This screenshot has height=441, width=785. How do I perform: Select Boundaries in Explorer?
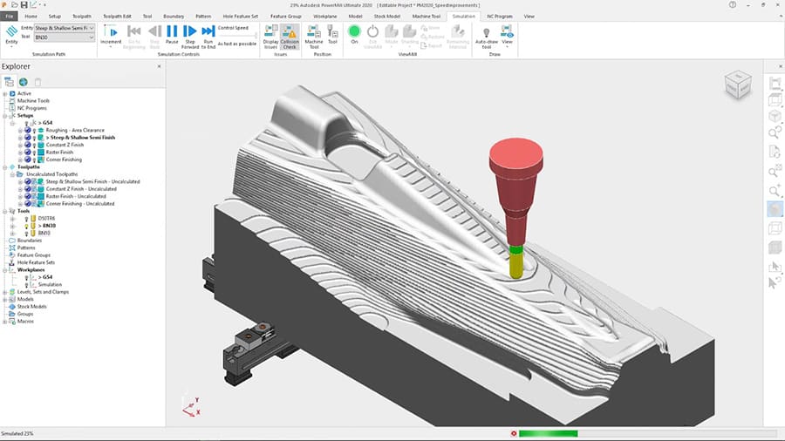click(x=29, y=241)
